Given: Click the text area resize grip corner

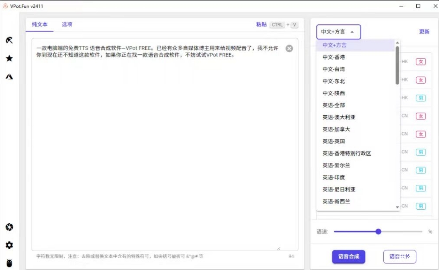Looking at the screenshot, I should tap(278, 248).
